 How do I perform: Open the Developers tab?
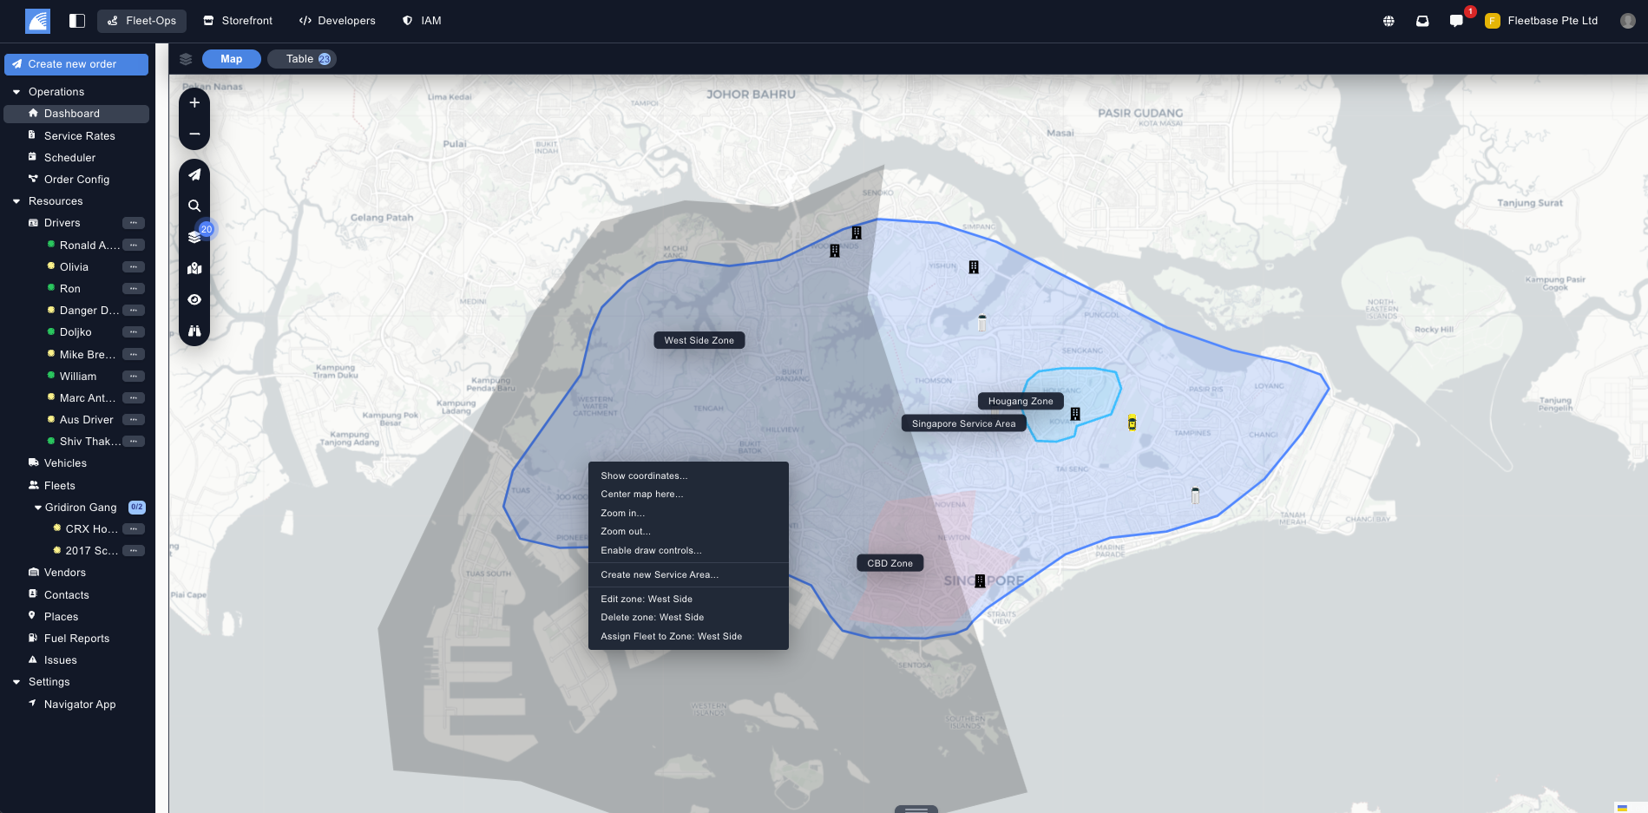(337, 21)
